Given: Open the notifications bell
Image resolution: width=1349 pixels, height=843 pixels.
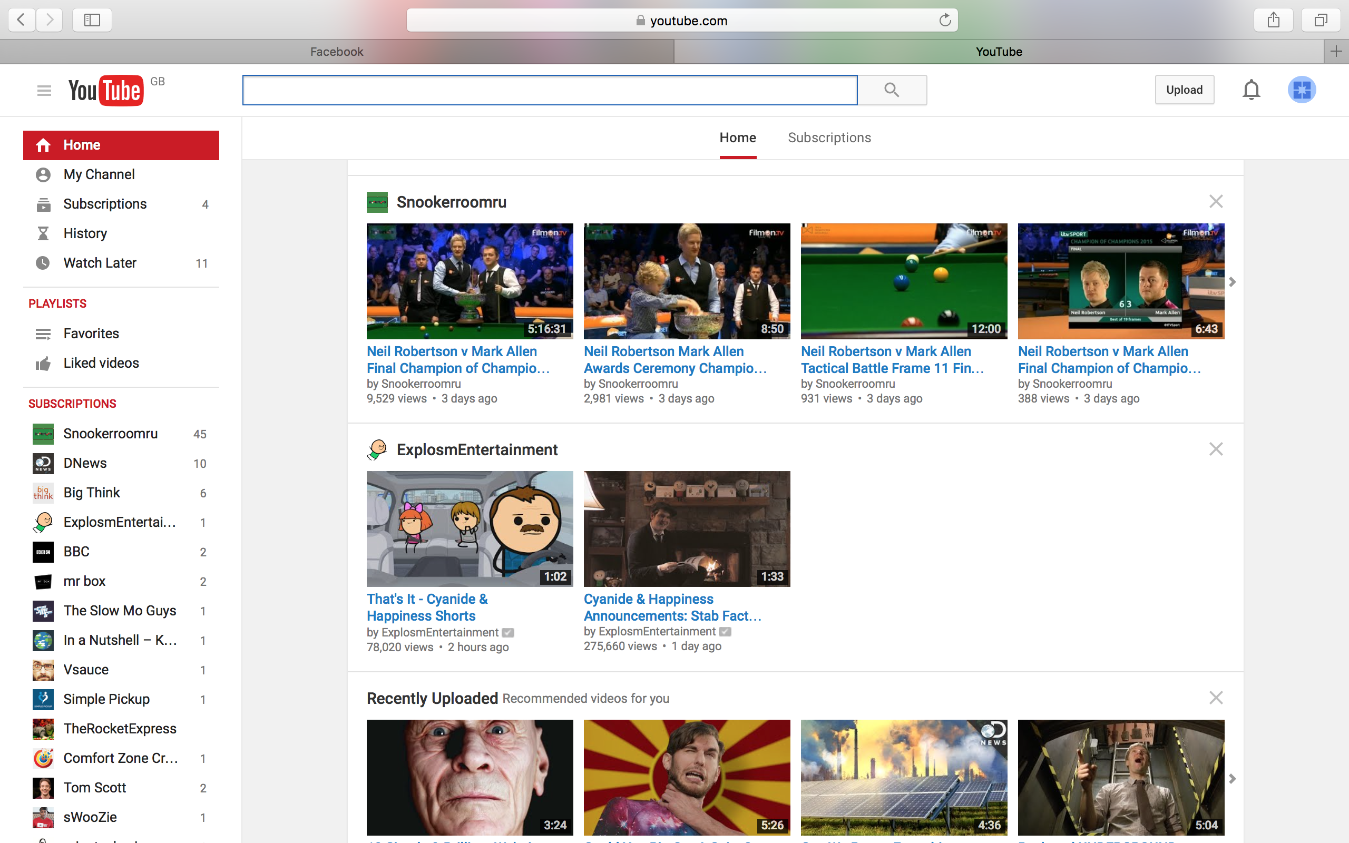Looking at the screenshot, I should [1252, 90].
